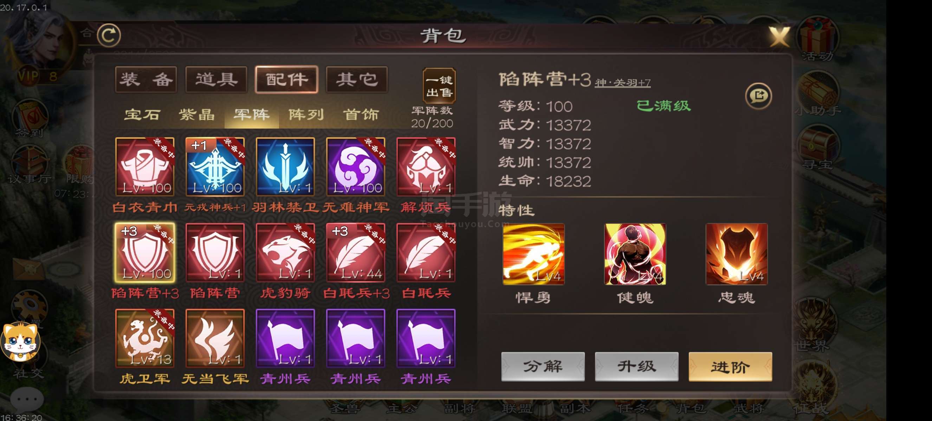Select the 无当飞军 wings icon
932x421 pixels.
[x=215, y=338]
